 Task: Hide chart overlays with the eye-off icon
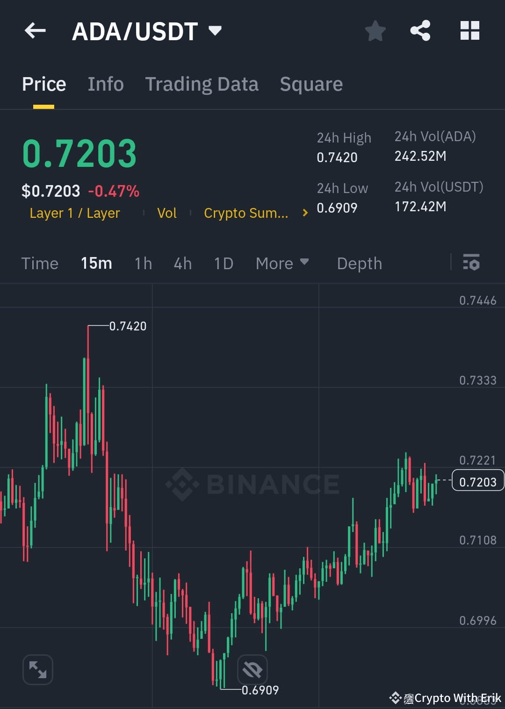point(252,669)
